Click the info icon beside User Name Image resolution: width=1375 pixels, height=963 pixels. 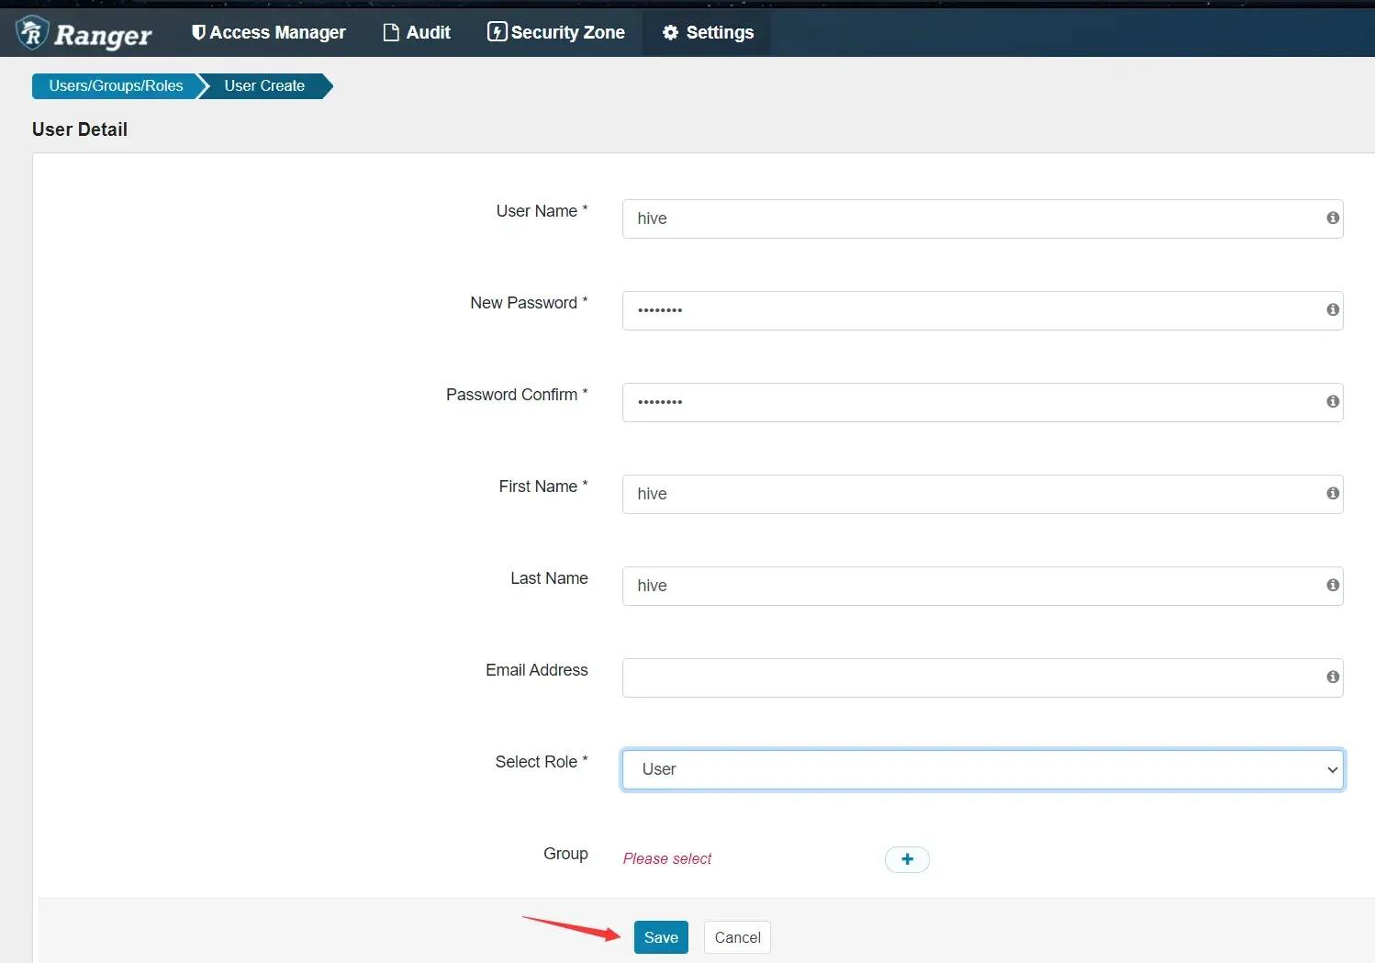click(x=1332, y=218)
